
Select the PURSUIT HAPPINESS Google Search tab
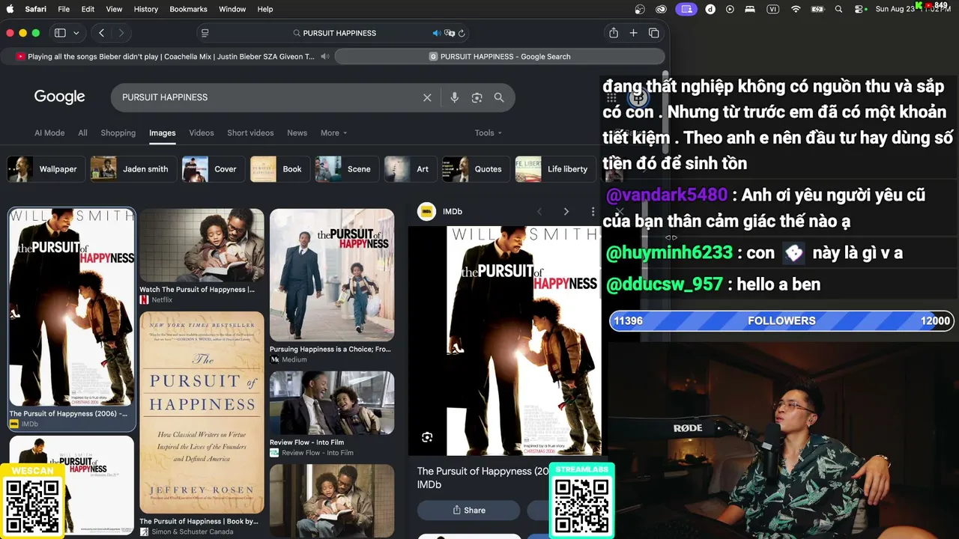[x=500, y=56]
